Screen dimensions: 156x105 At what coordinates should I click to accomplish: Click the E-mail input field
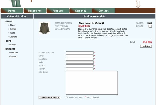79,56
